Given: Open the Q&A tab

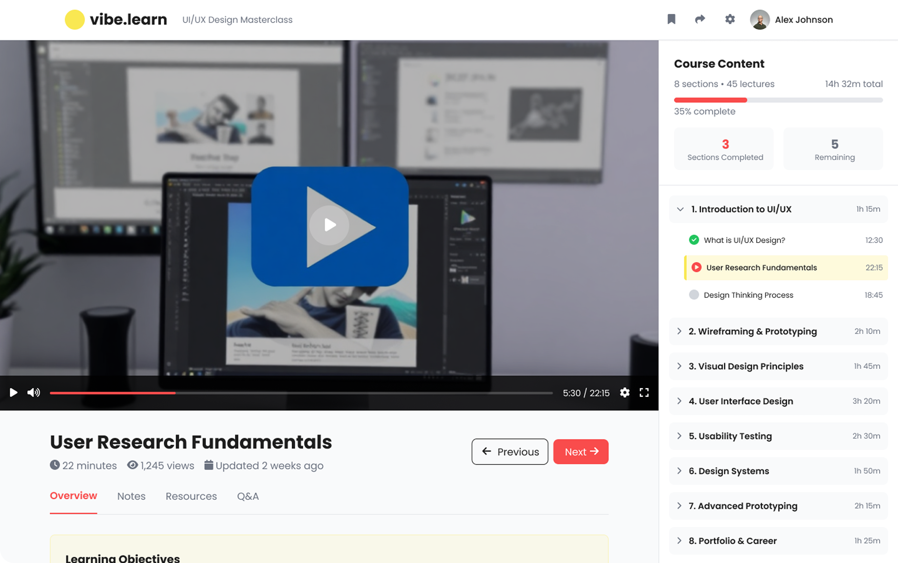Looking at the screenshot, I should [x=248, y=496].
